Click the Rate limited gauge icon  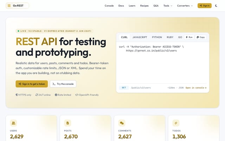(56, 95)
